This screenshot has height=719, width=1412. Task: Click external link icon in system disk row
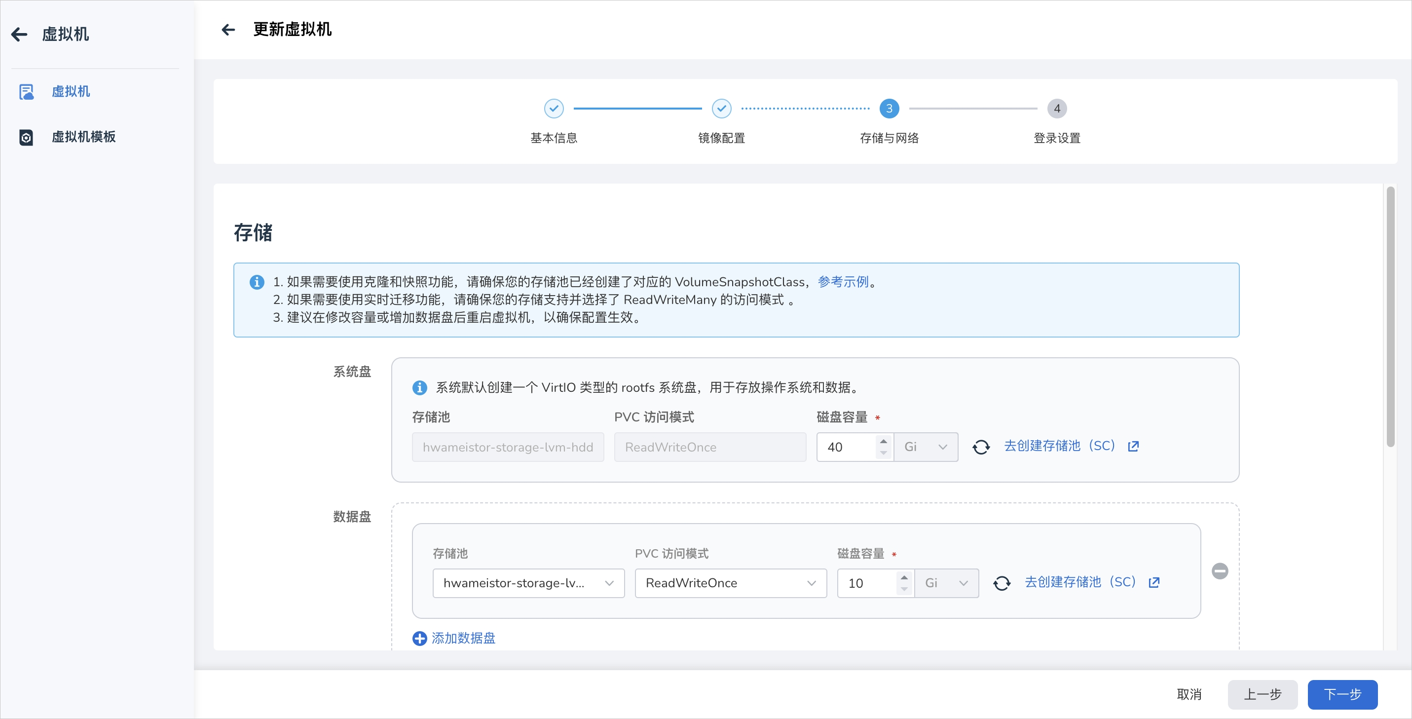pyautogui.click(x=1133, y=447)
